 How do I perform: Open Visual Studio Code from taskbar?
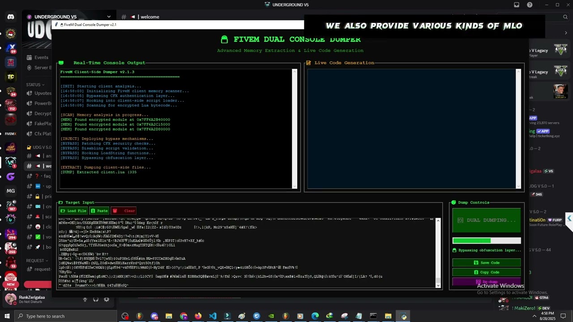click(x=213, y=316)
